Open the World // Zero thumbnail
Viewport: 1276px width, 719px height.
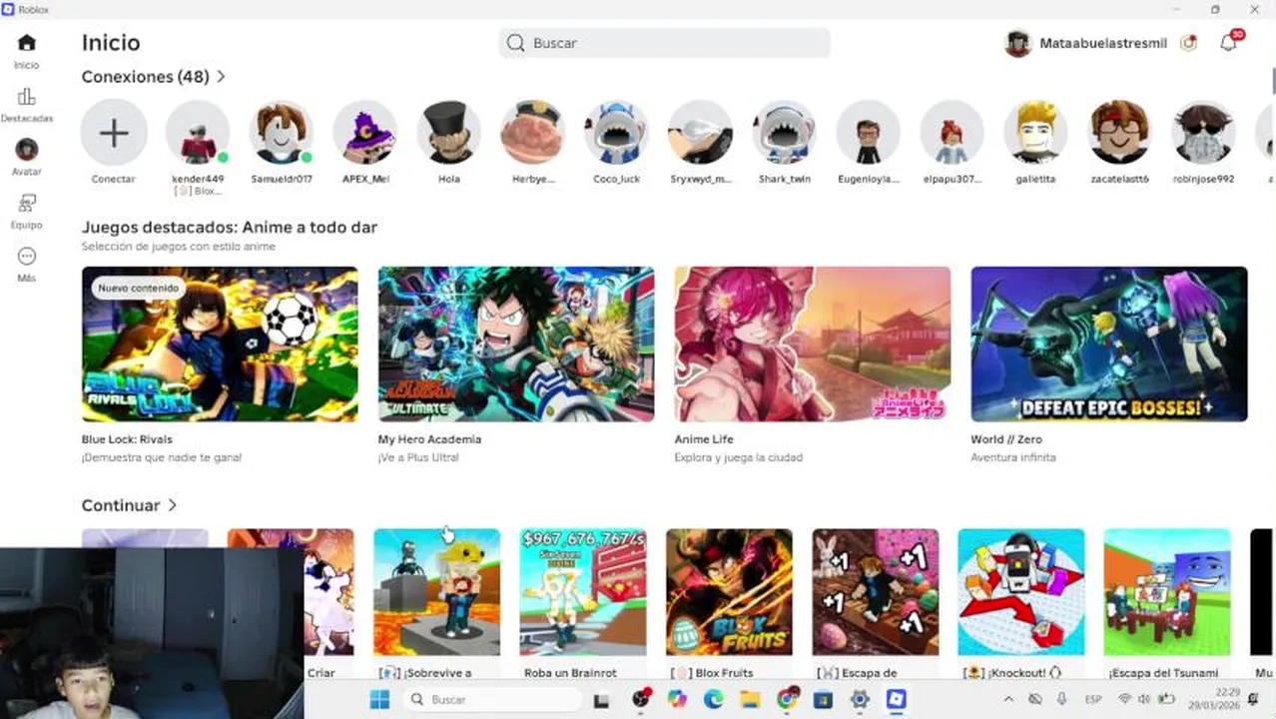pyautogui.click(x=1109, y=344)
